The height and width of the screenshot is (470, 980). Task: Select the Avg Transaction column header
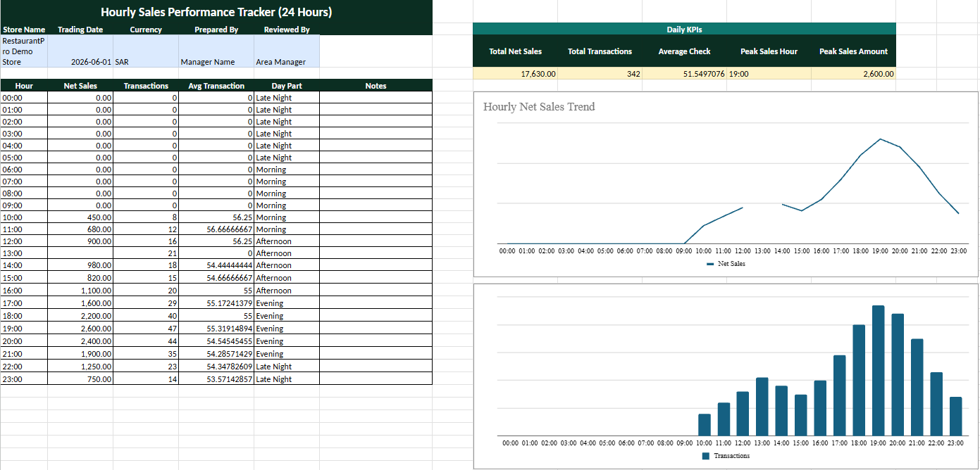tap(216, 86)
